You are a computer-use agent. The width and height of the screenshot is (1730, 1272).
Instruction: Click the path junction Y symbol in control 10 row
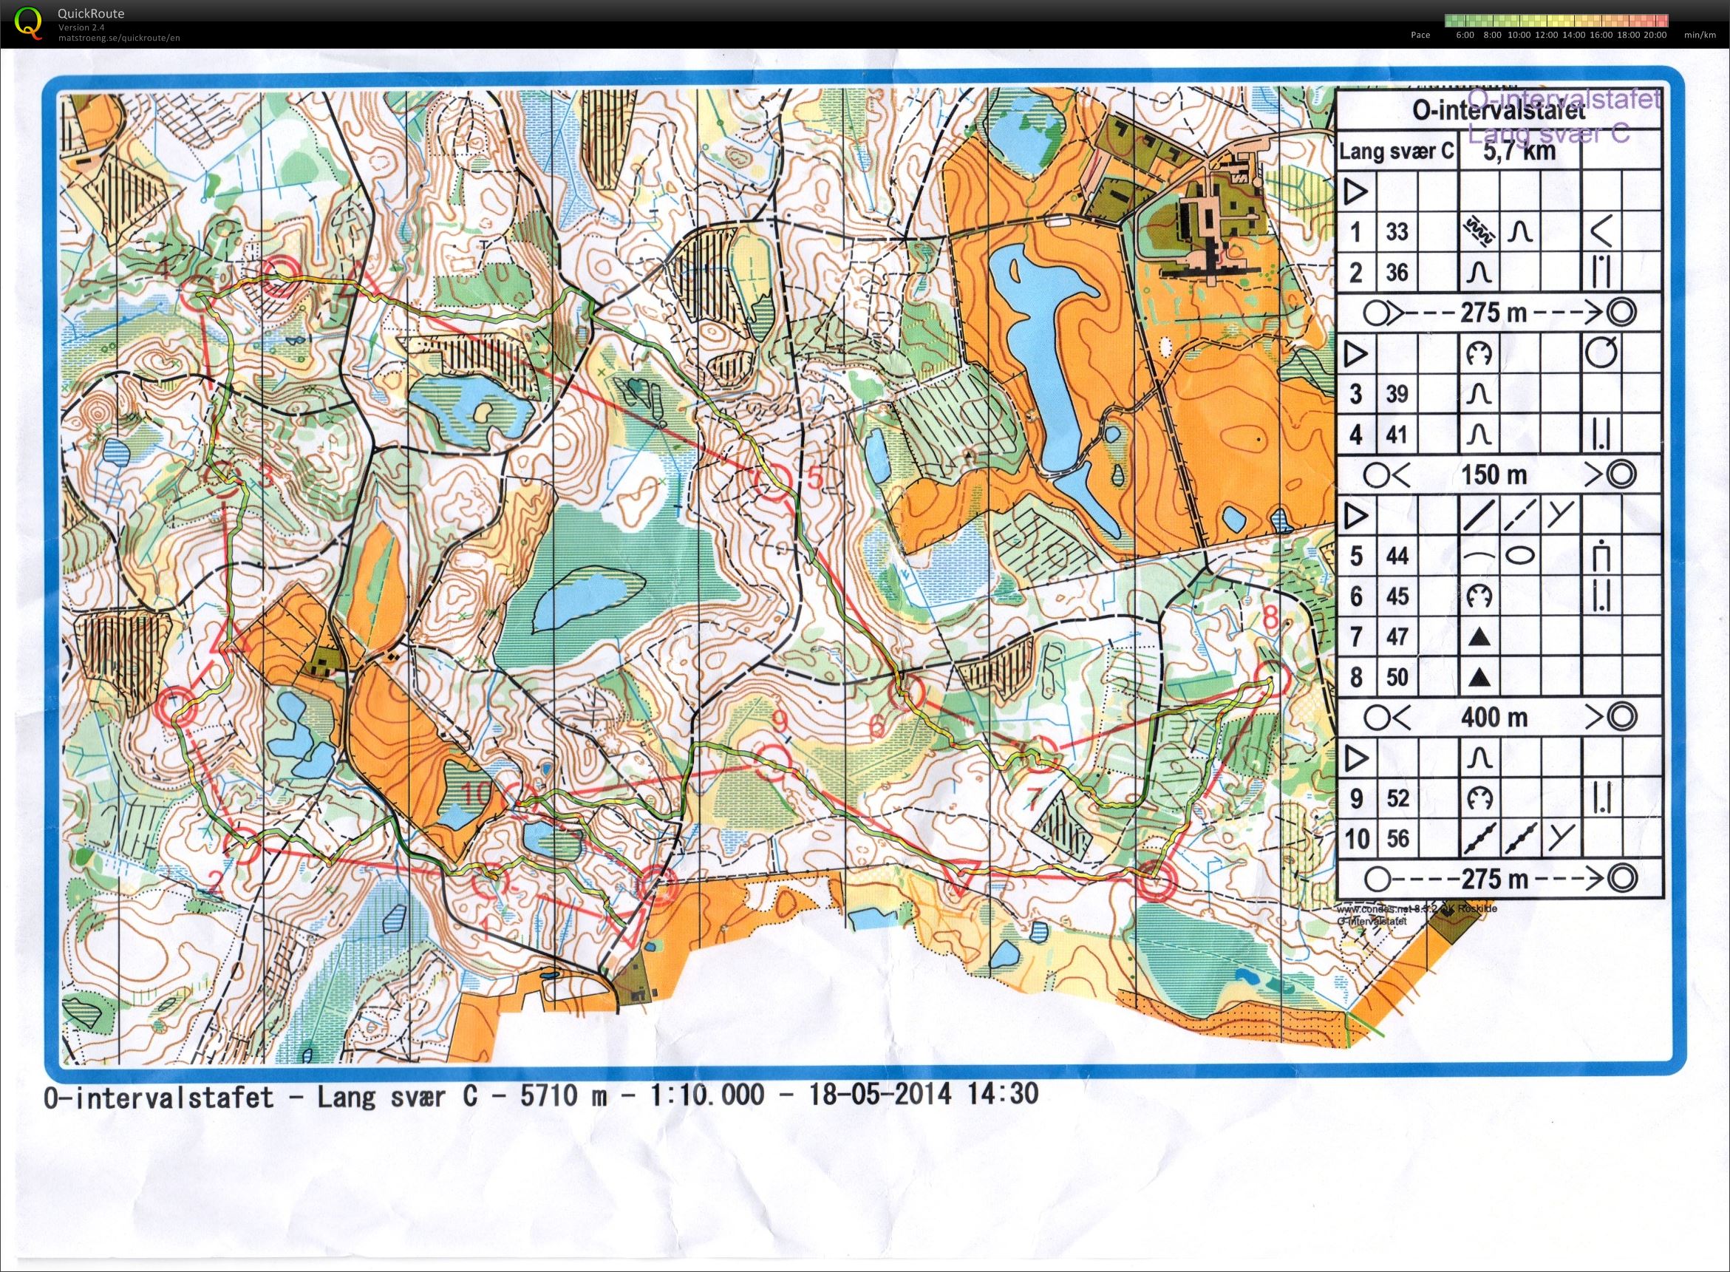tap(1560, 837)
